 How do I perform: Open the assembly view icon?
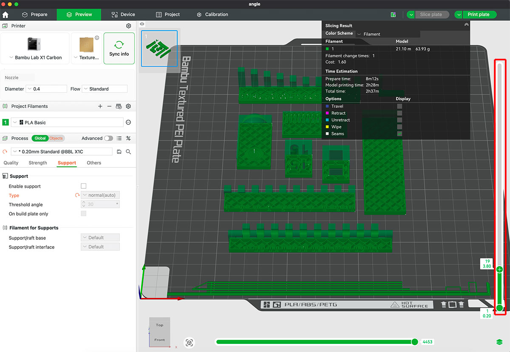[393, 14]
